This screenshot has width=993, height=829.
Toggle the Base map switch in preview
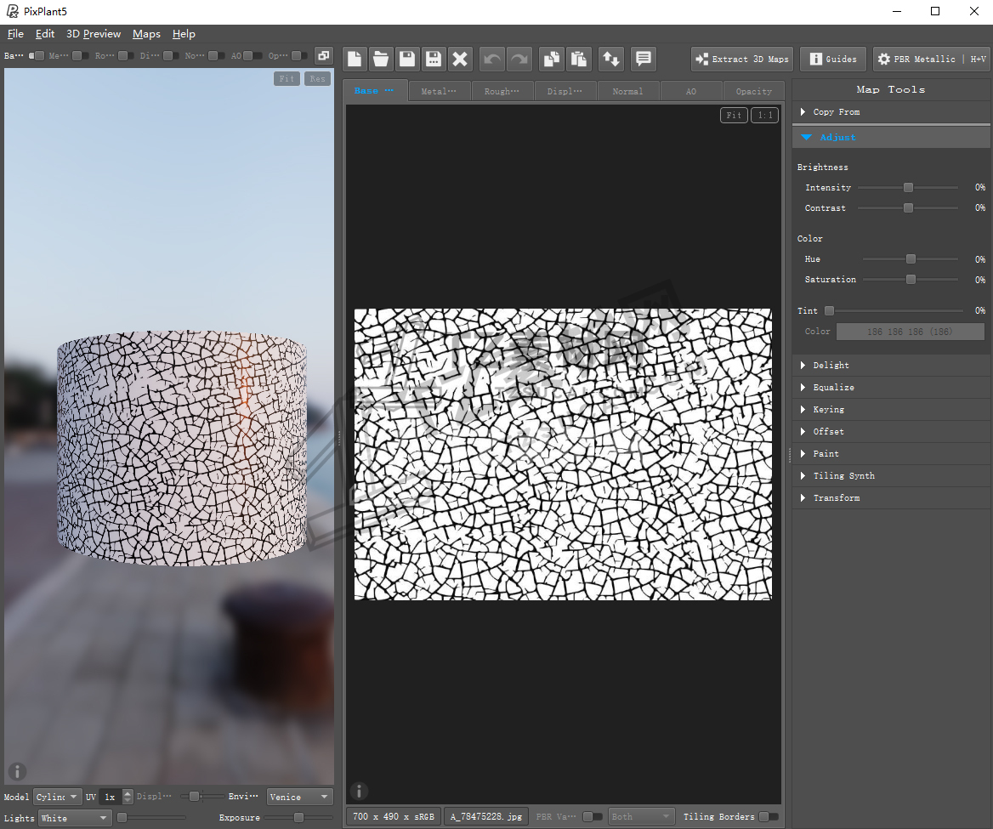point(37,56)
